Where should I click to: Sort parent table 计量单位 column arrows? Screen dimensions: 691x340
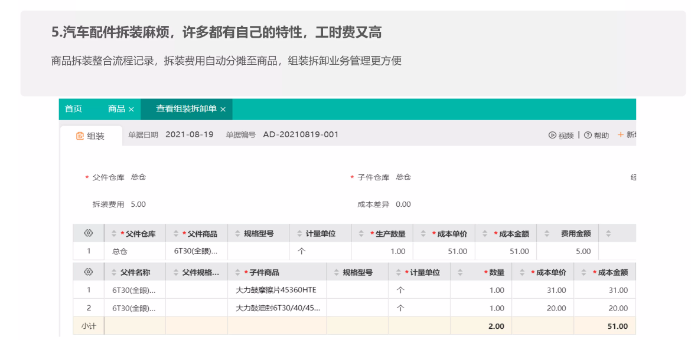(x=299, y=233)
